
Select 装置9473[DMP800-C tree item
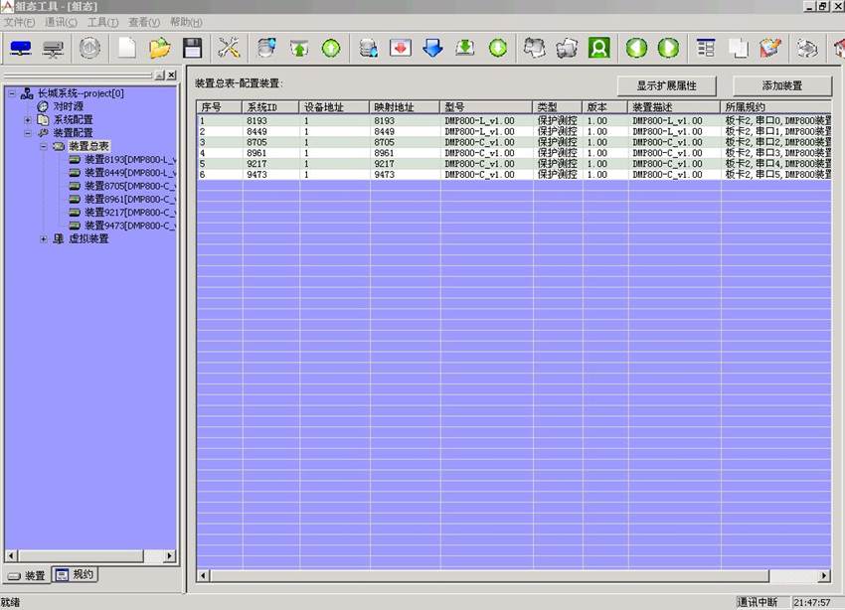(x=130, y=226)
